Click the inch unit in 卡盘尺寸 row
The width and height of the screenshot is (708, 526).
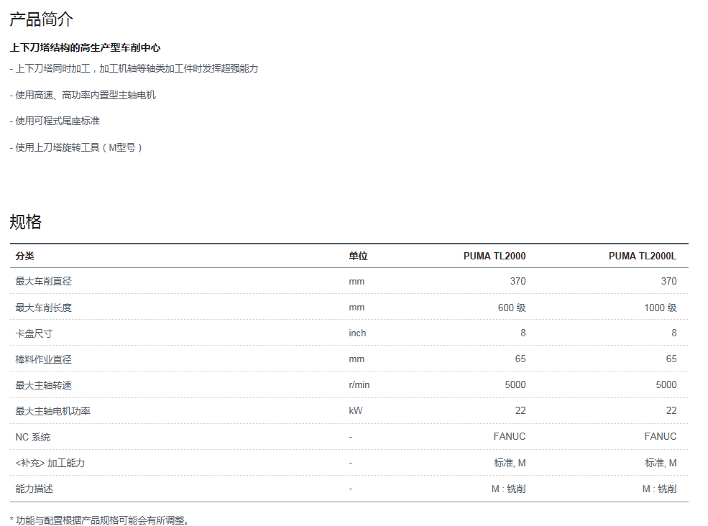(x=357, y=333)
